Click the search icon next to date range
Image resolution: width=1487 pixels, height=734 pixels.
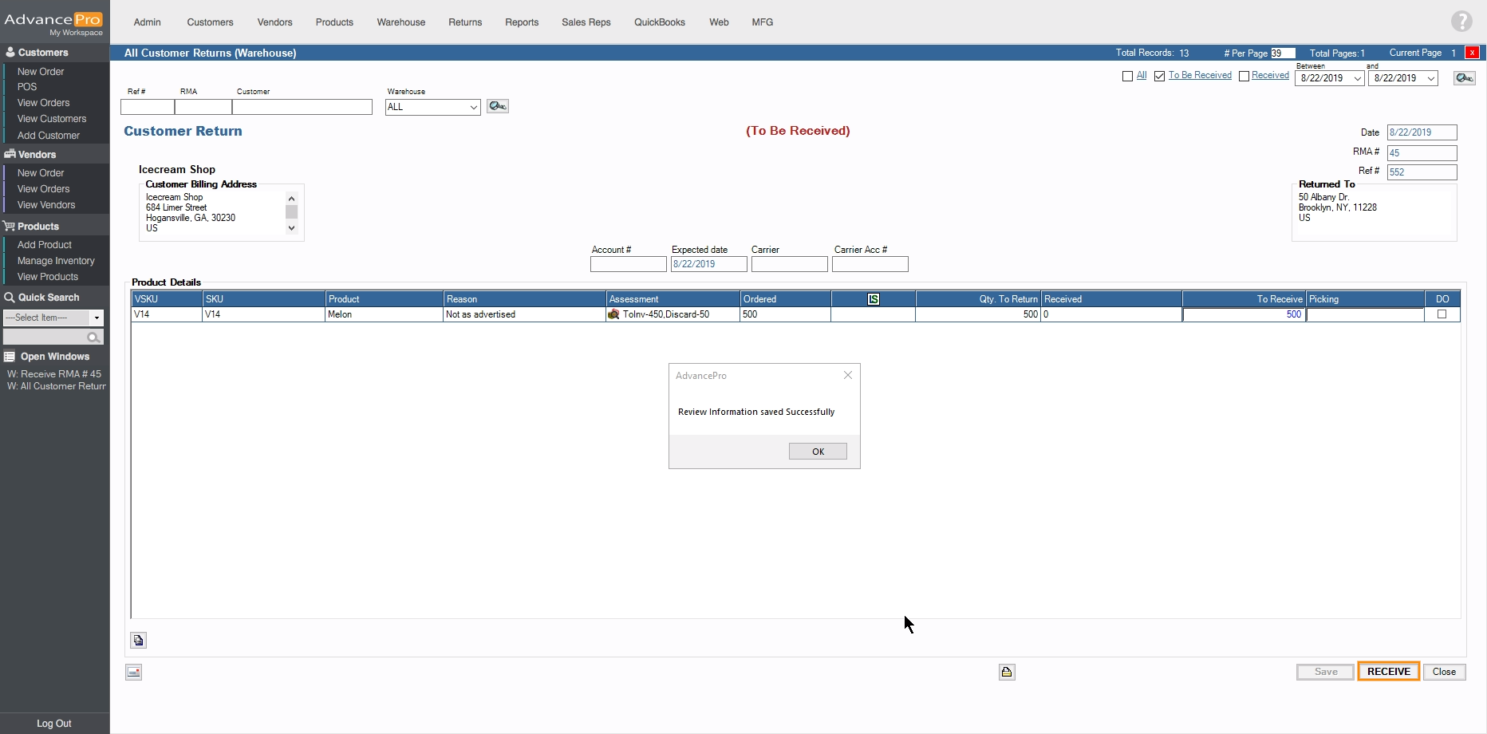(x=1464, y=78)
